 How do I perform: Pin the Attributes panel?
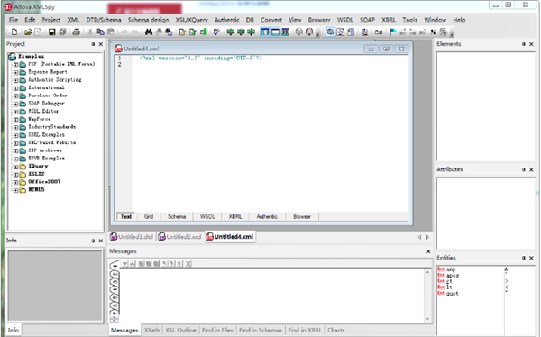point(523,169)
